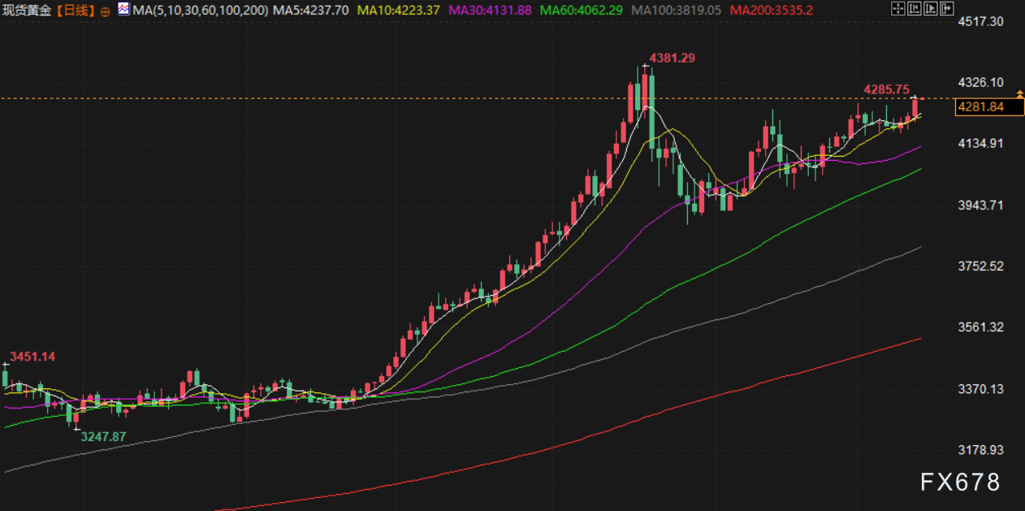Click the chart replay play icon
Screen dimensions: 1025x511
tap(929, 10)
